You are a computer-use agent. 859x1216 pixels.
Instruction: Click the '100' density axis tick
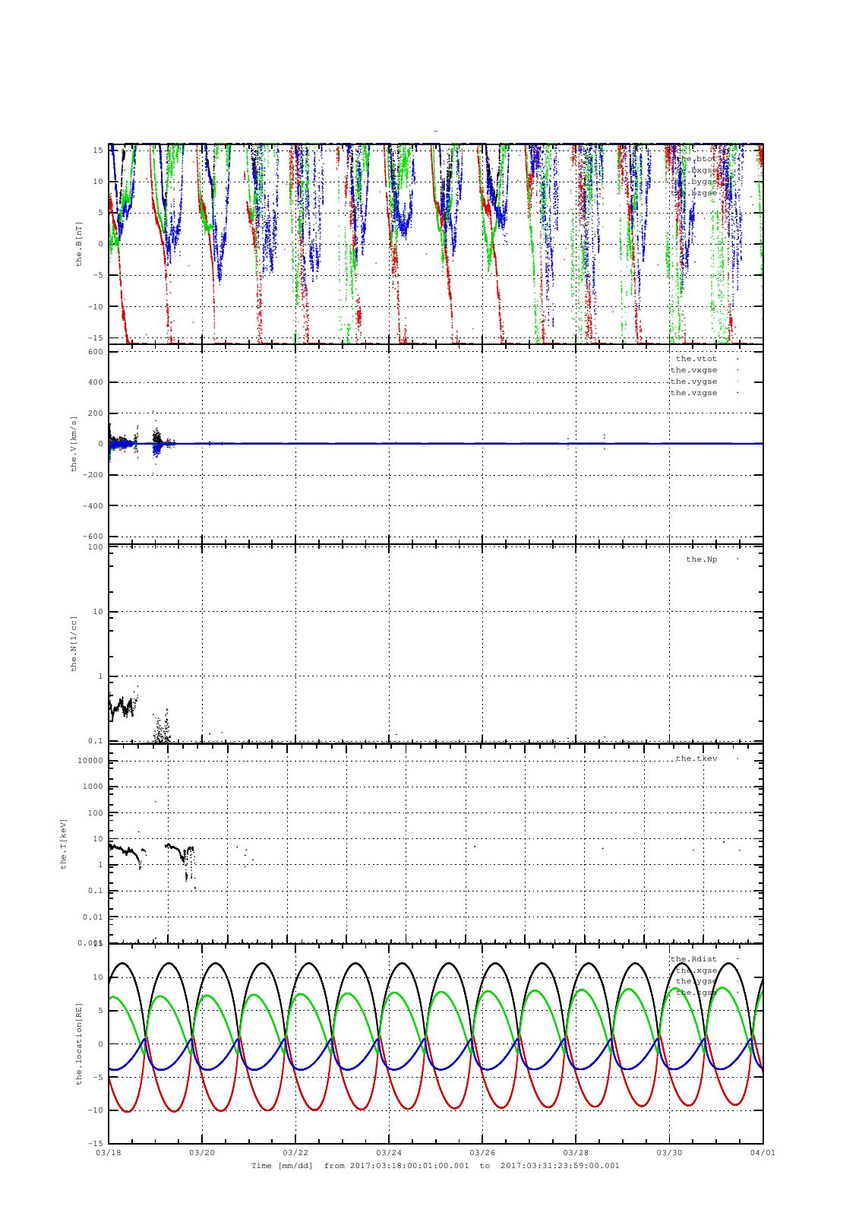pos(96,547)
